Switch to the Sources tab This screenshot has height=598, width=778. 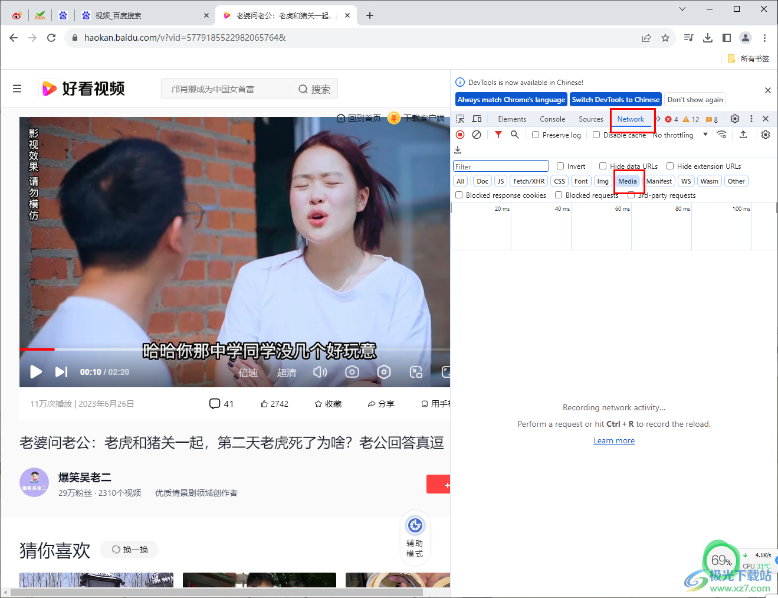591,119
